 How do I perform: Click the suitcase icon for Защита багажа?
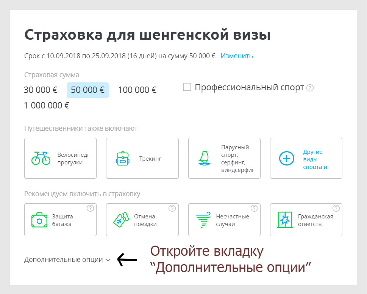coord(39,220)
